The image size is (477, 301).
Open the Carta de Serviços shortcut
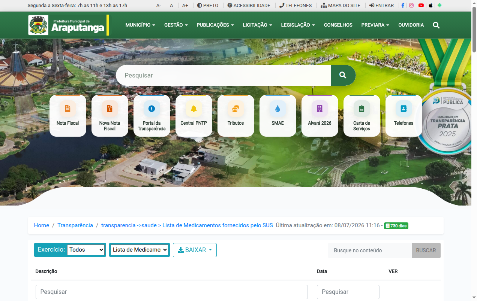tap(361, 116)
